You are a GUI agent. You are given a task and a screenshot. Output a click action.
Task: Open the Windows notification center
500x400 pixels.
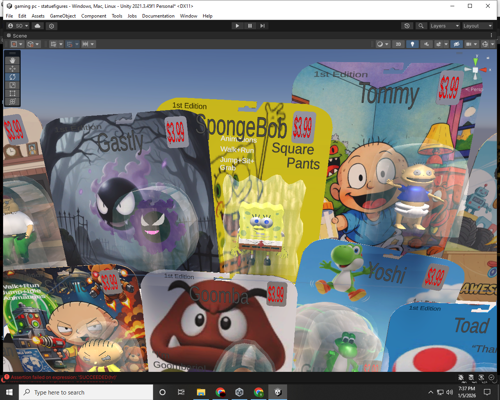coord(487,392)
